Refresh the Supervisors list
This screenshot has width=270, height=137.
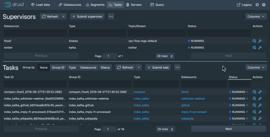click(x=50, y=17)
